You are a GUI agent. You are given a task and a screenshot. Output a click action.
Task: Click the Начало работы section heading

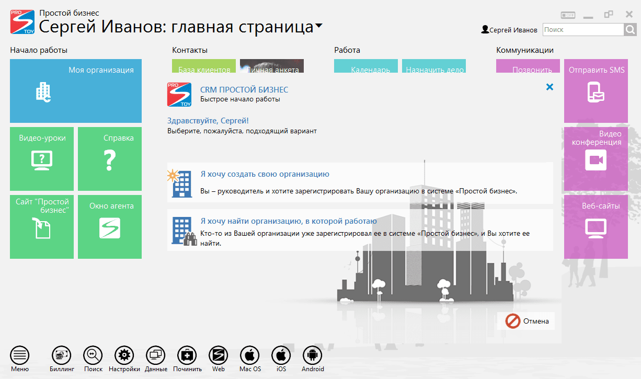[39, 50]
